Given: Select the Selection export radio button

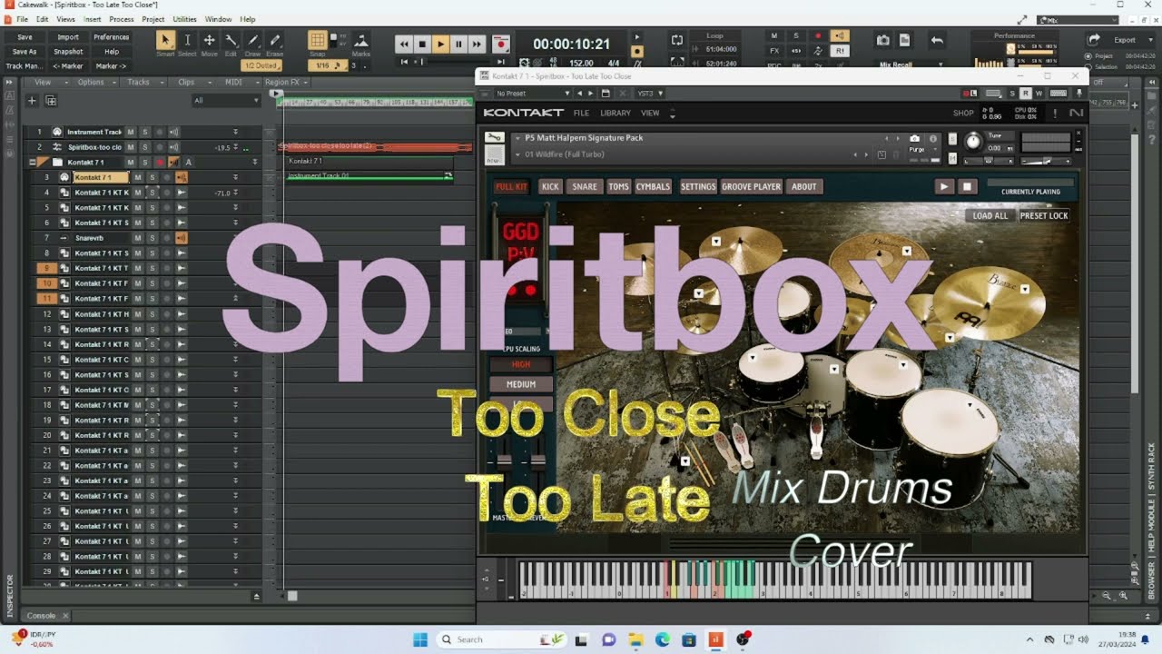Looking at the screenshot, I should click(1088, 66).
